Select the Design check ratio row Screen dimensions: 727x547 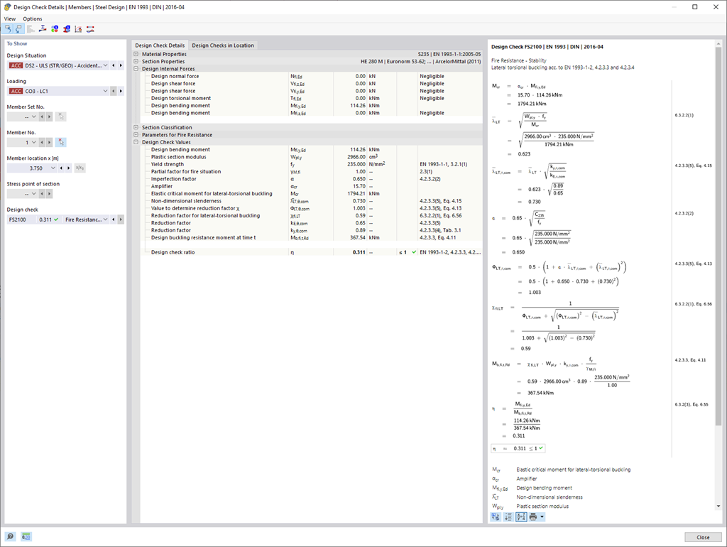click(x=312, y=252)
